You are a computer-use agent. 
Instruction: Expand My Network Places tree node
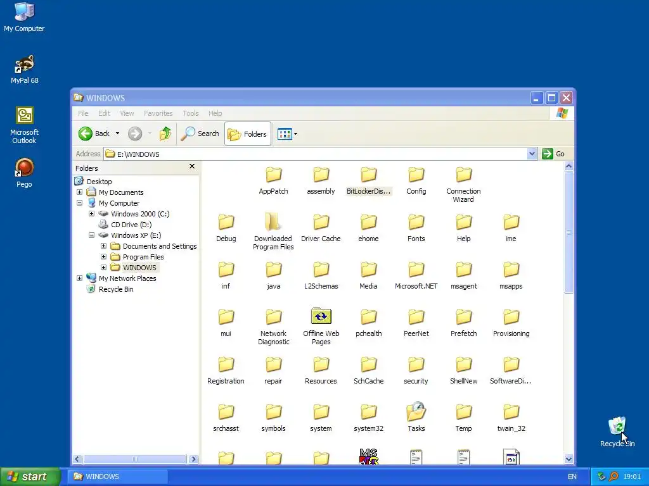[x=79, y=278]
